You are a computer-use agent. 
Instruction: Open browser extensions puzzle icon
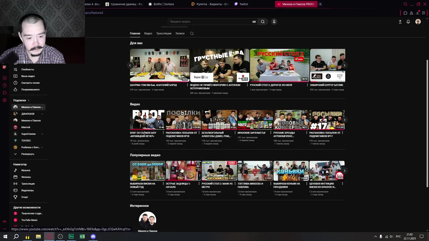(x=405, y=13)
